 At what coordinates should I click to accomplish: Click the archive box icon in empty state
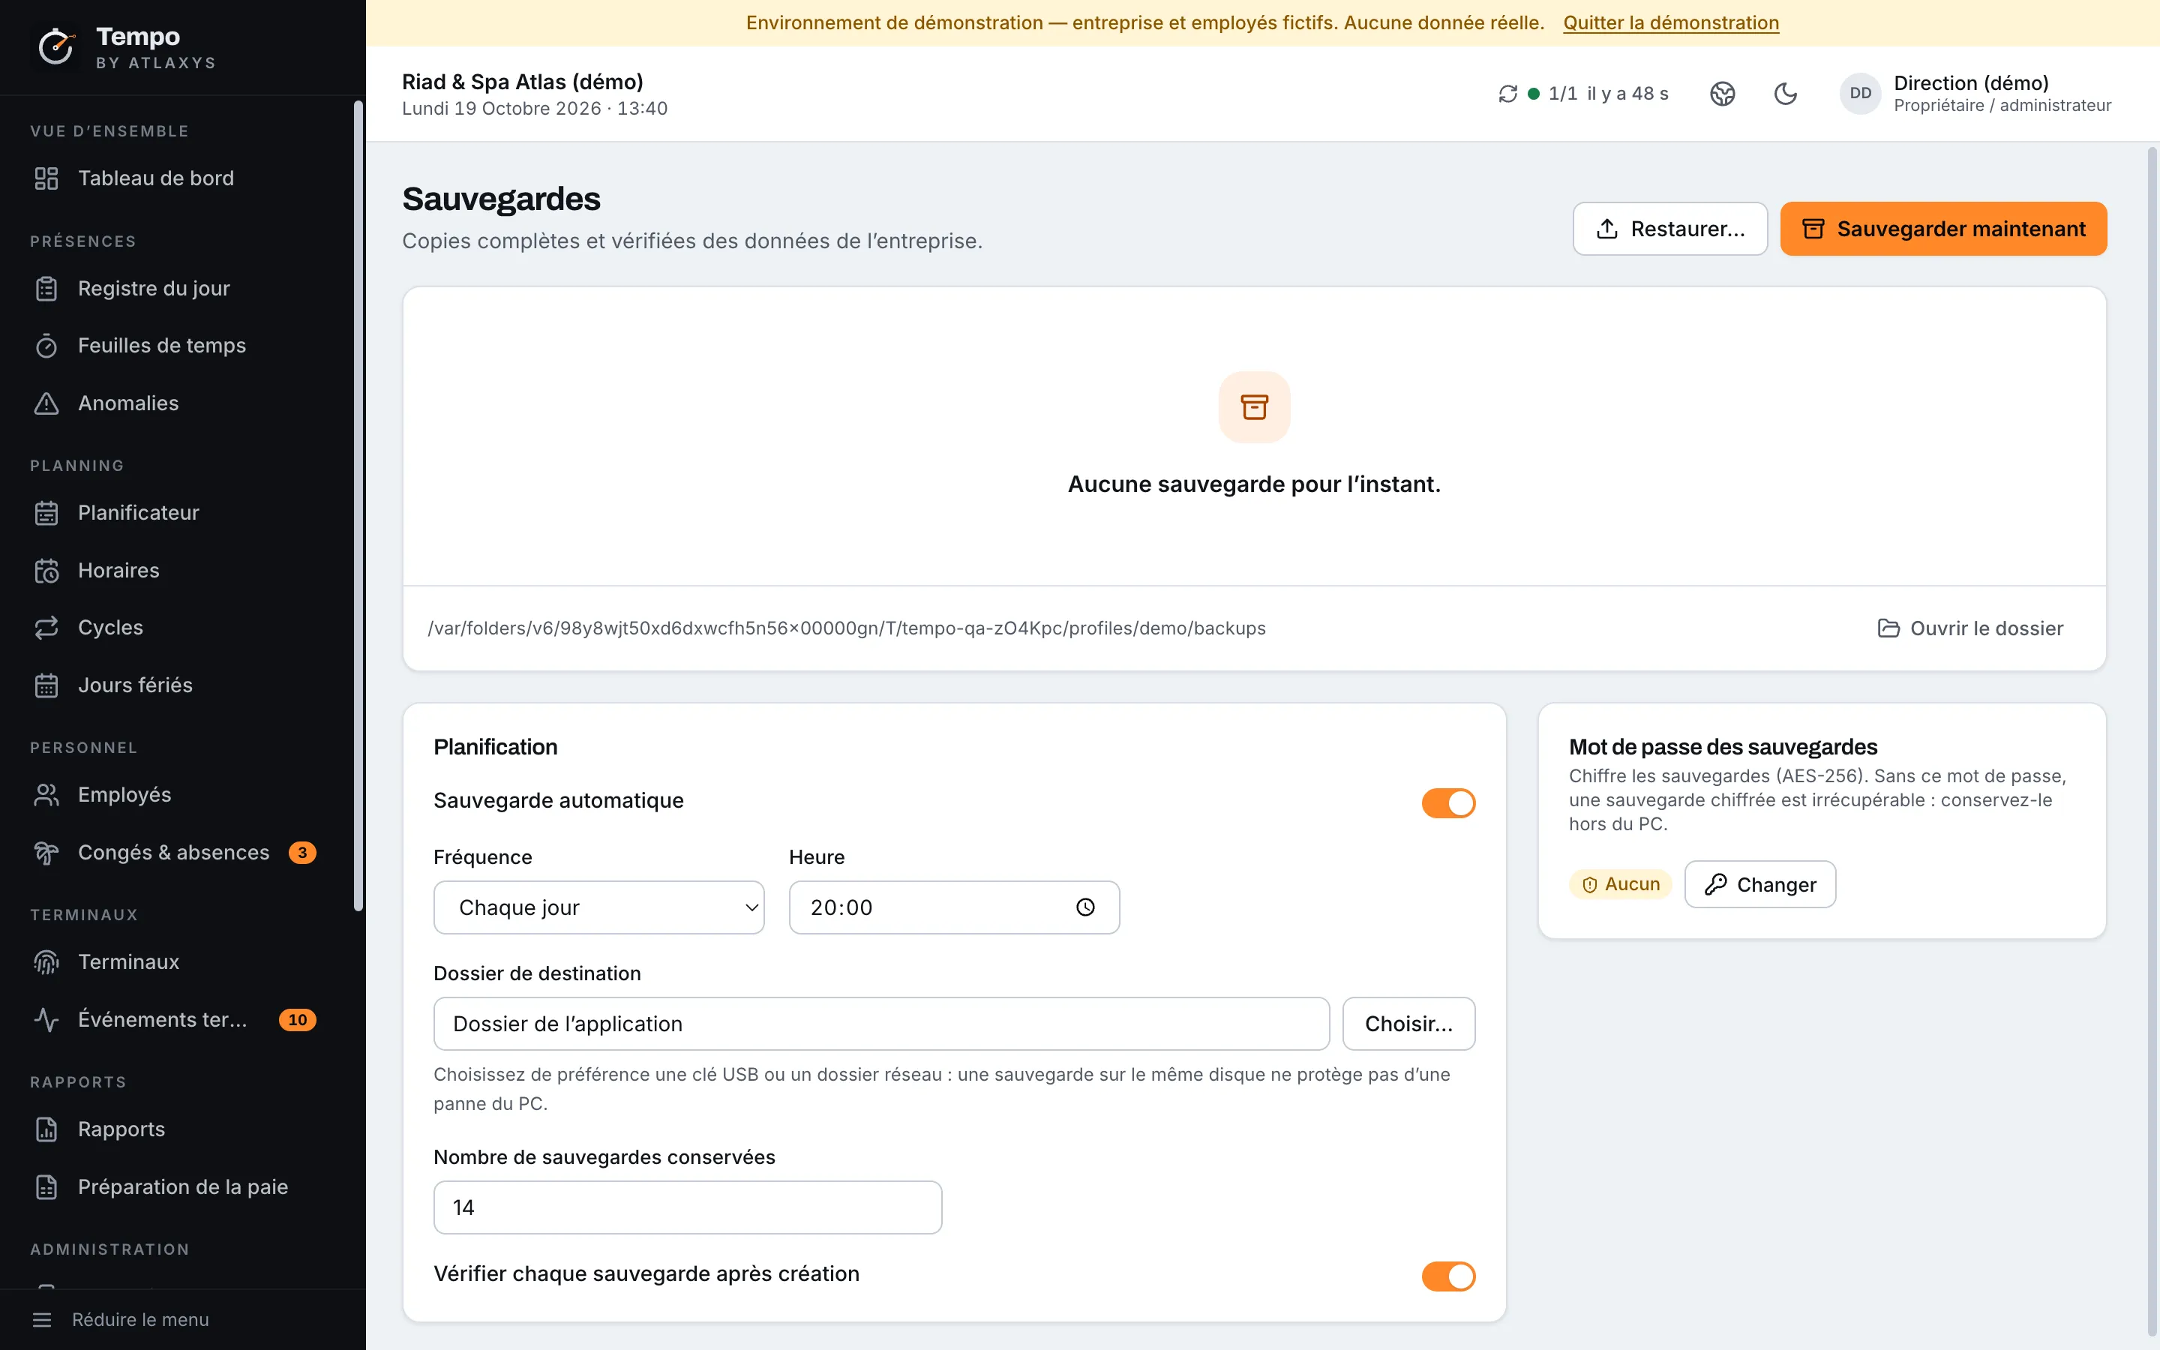point(1254,407)
